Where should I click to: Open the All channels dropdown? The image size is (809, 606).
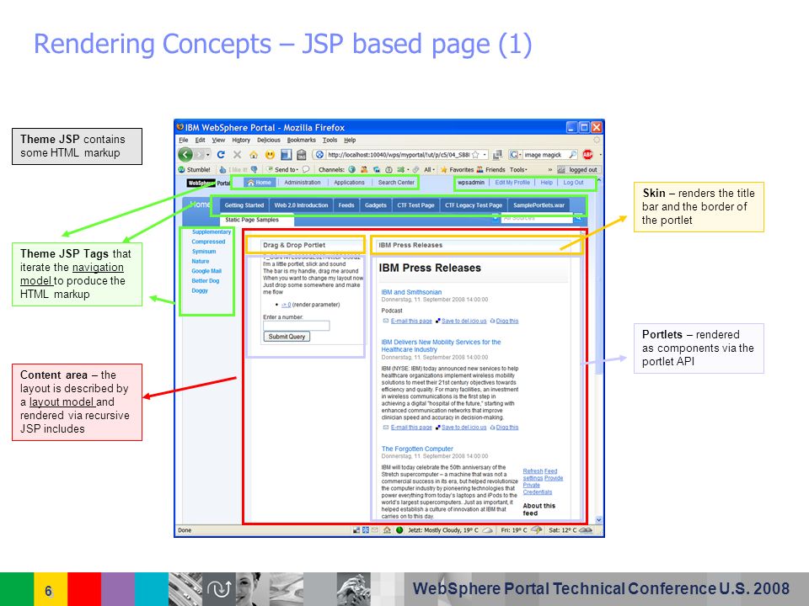(429, 169)
